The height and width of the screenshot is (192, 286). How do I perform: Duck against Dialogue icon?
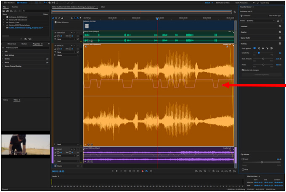pos(254,48)
